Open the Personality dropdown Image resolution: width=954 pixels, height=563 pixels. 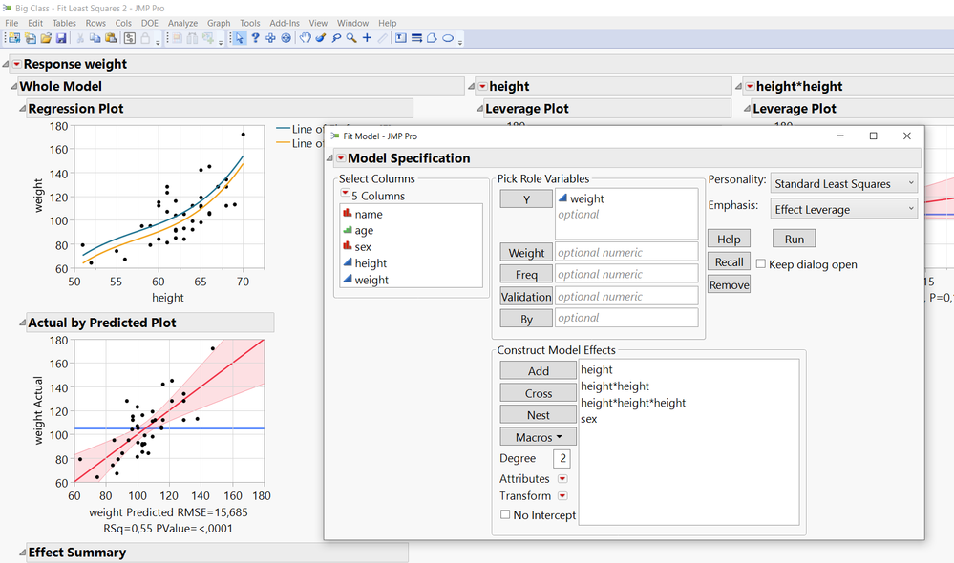(x=844, y=183)
